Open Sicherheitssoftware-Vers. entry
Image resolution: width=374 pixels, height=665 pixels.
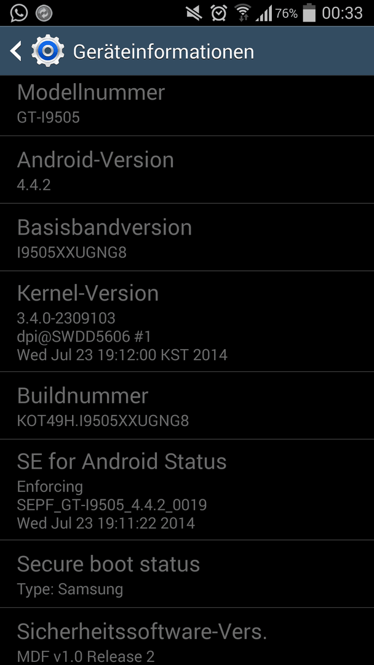click(x=187, y=637)
